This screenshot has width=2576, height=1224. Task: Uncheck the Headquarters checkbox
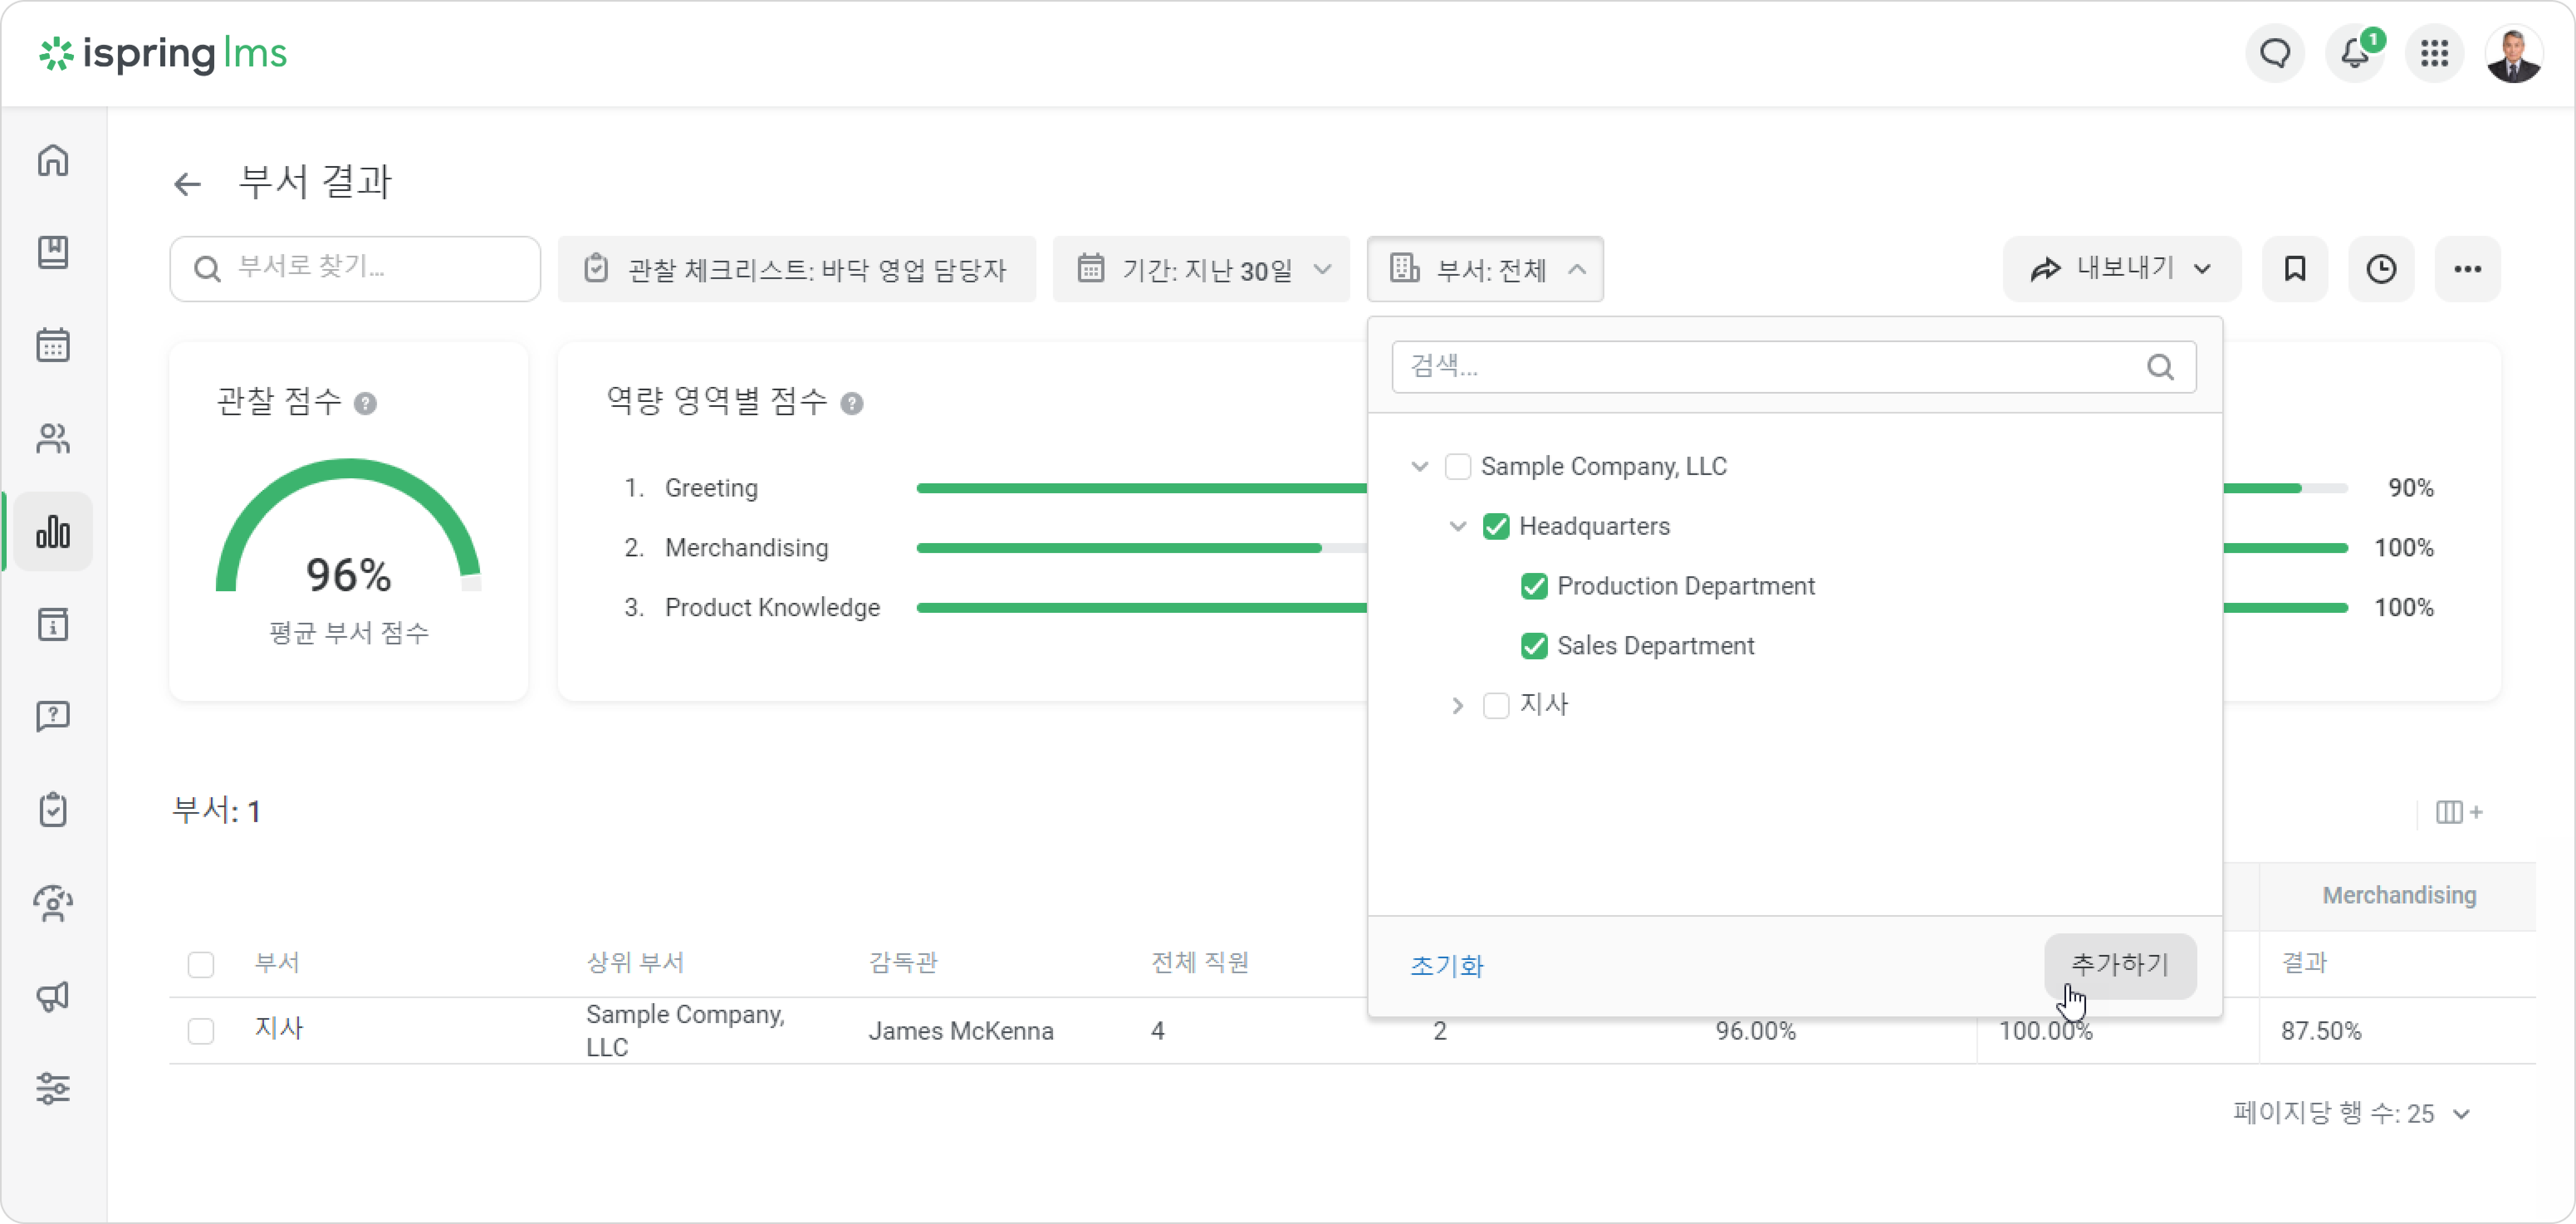1495,526
